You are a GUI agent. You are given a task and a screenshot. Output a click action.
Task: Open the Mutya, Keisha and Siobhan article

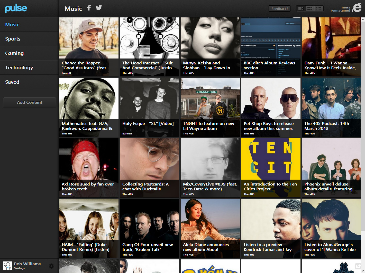pyautogui.click(x=210, y=47)
